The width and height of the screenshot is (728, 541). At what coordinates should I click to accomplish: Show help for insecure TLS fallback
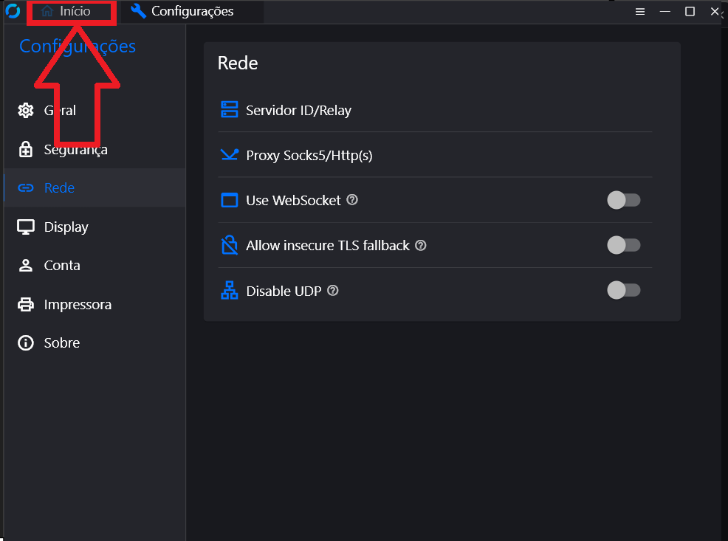point(421,246)
